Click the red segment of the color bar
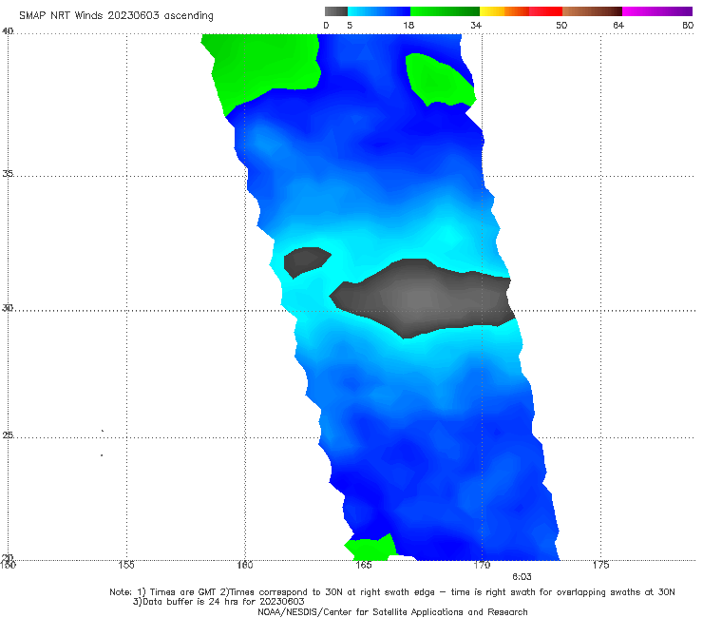This screenshot has height=618, width=703. (545, 11)
